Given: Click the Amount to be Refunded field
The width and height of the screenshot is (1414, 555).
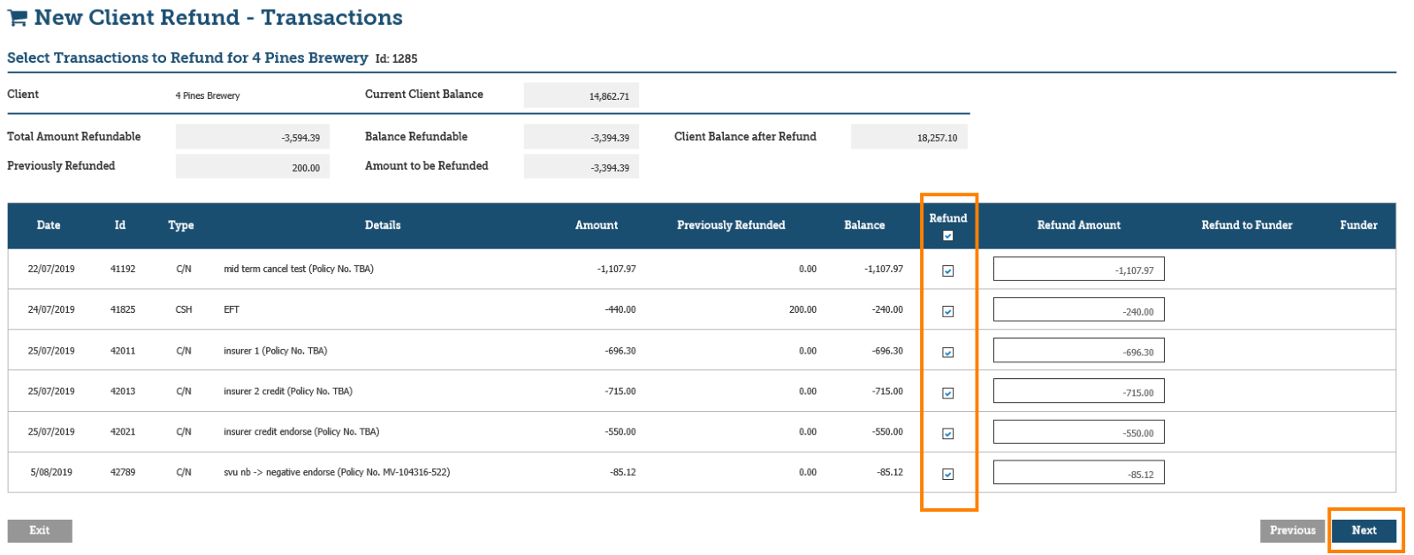Looking at the screenshot, I should (581, 167).
